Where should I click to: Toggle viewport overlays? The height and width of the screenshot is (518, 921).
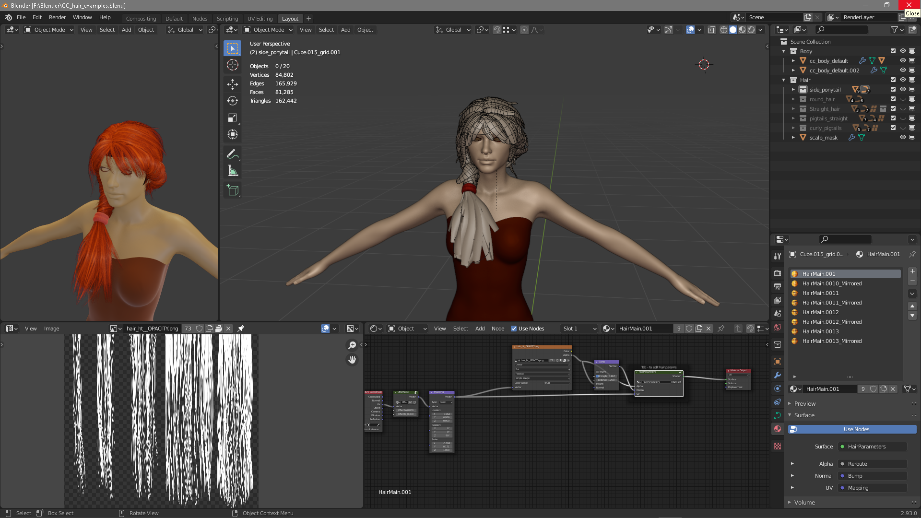tap(690, 30)
